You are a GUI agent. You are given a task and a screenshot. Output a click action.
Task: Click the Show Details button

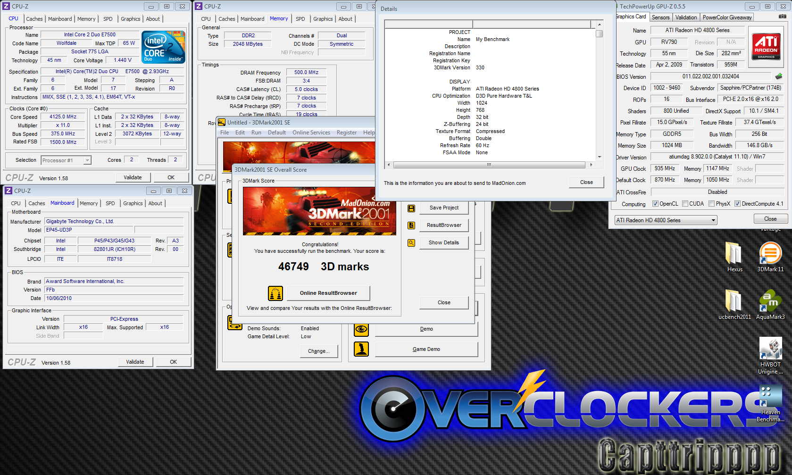click(x=444, y=243)
